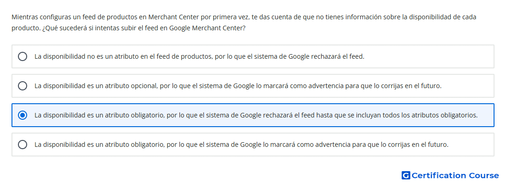Image resolution: width=506 pixels, height=184 pixels.
Task: Click empty right area of the second answer box
Action: [468, 86]
